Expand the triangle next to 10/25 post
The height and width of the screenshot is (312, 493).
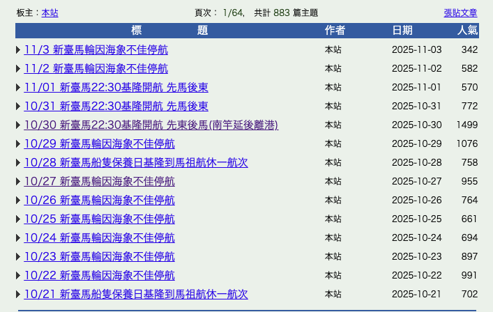coord(18,219)
